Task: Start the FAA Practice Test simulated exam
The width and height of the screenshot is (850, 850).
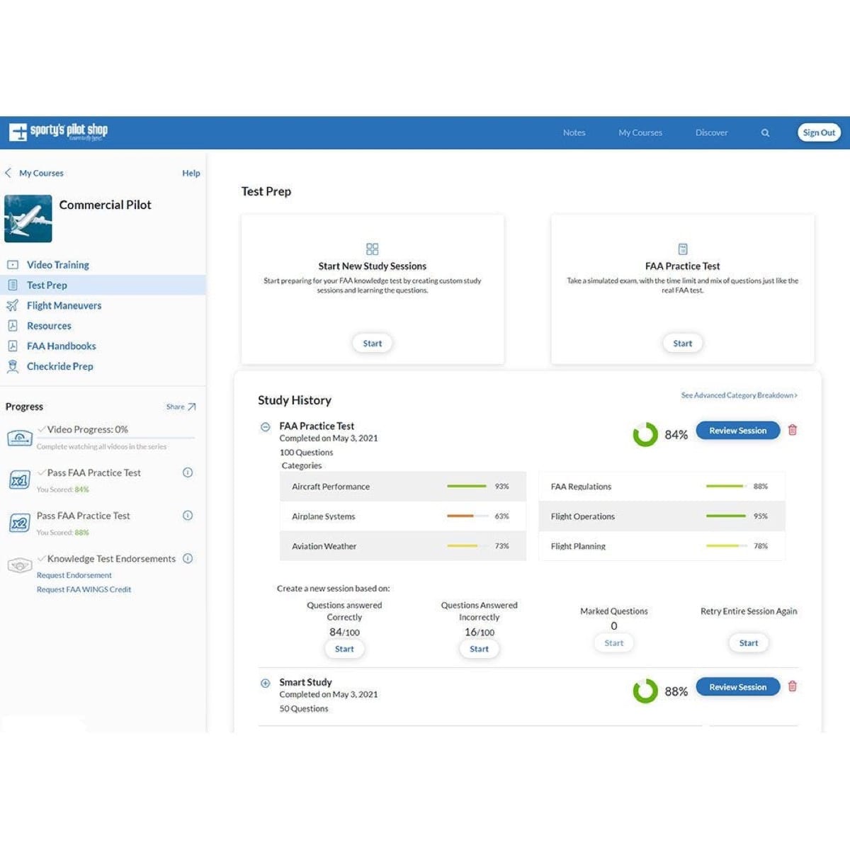Action: [x=683, y=344]
